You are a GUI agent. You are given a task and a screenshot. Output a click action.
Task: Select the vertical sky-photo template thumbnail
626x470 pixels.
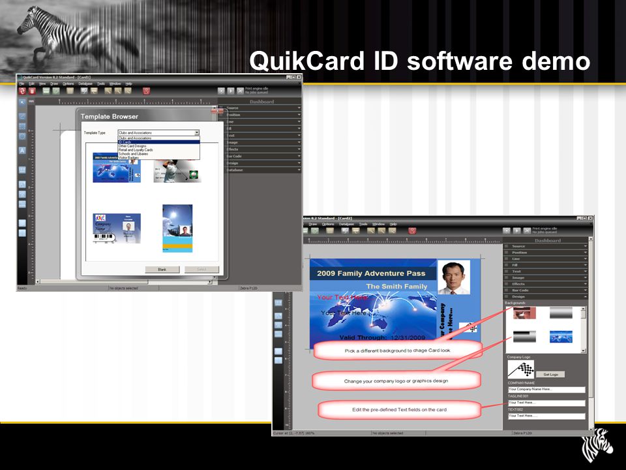pyautogui.click(x=177, y=228)
